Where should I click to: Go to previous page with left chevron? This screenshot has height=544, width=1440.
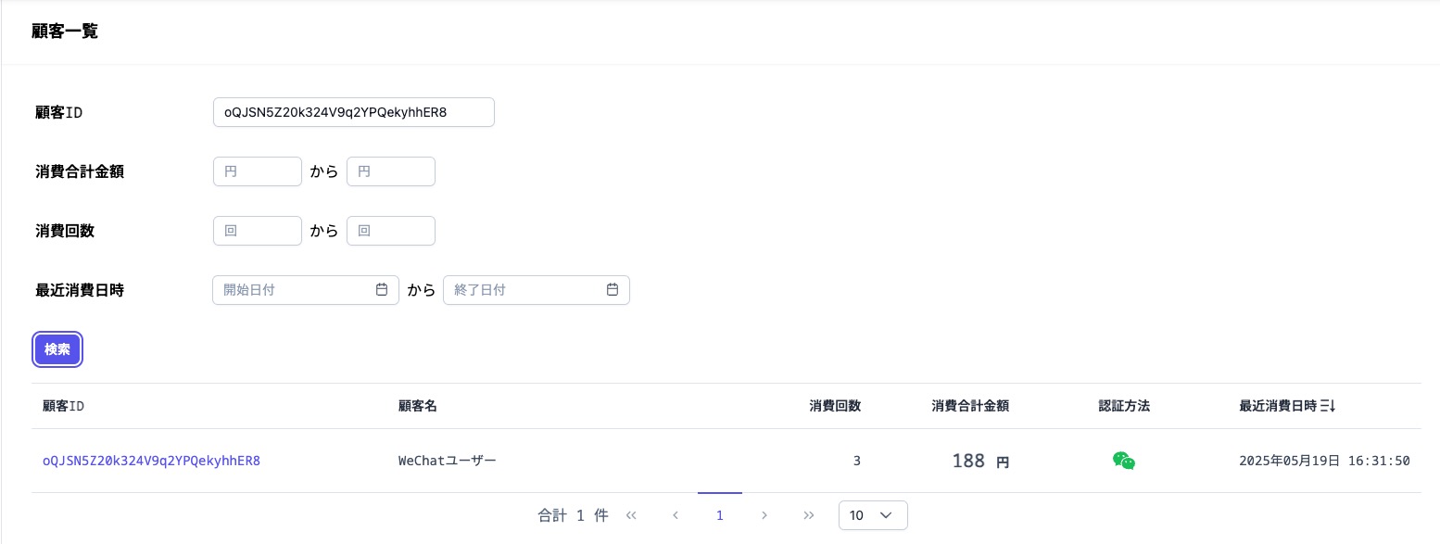click(x=676, y=515)
